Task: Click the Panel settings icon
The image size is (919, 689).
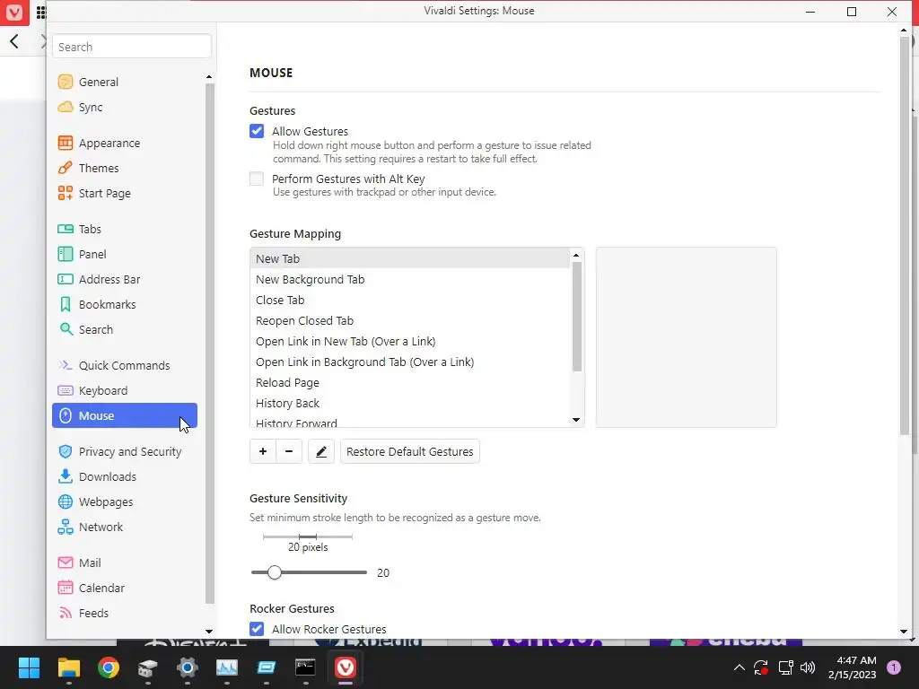Action: coord(65,254)
